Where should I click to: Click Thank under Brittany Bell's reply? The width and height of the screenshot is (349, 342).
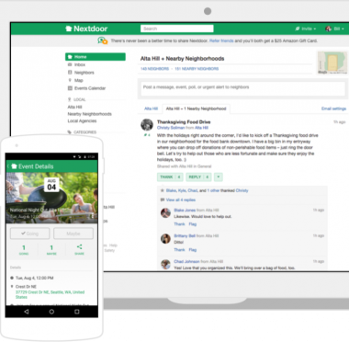click(179, 250)
